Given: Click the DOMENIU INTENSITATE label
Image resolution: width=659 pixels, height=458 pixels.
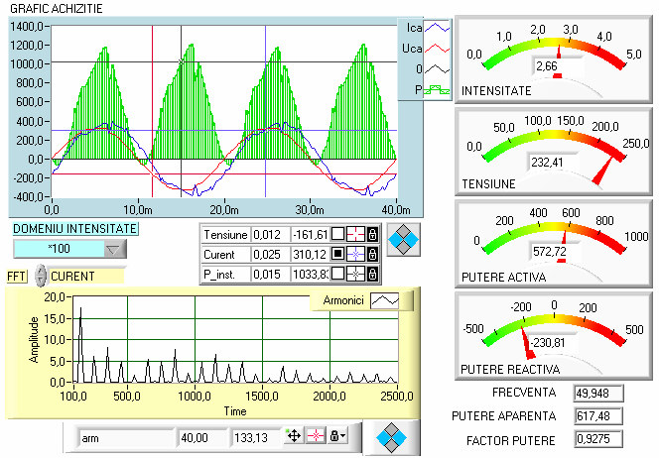Looking at the screenshot, I should click(75, 229).
